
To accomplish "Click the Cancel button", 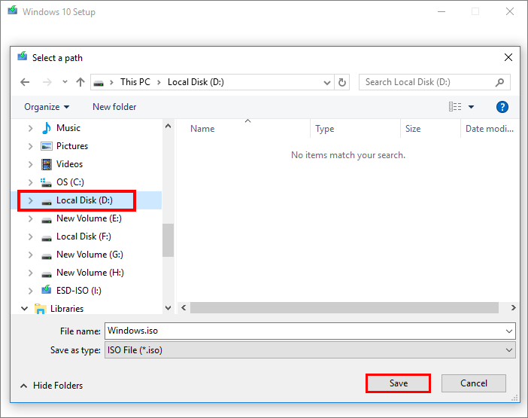I will (x=474, y=383).
